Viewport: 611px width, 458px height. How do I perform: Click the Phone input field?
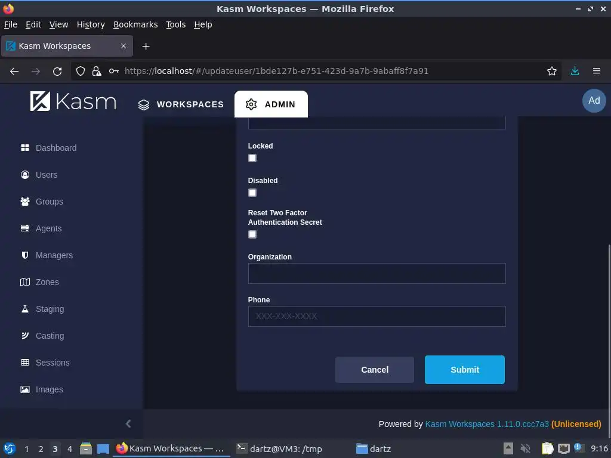coord(377,316)
